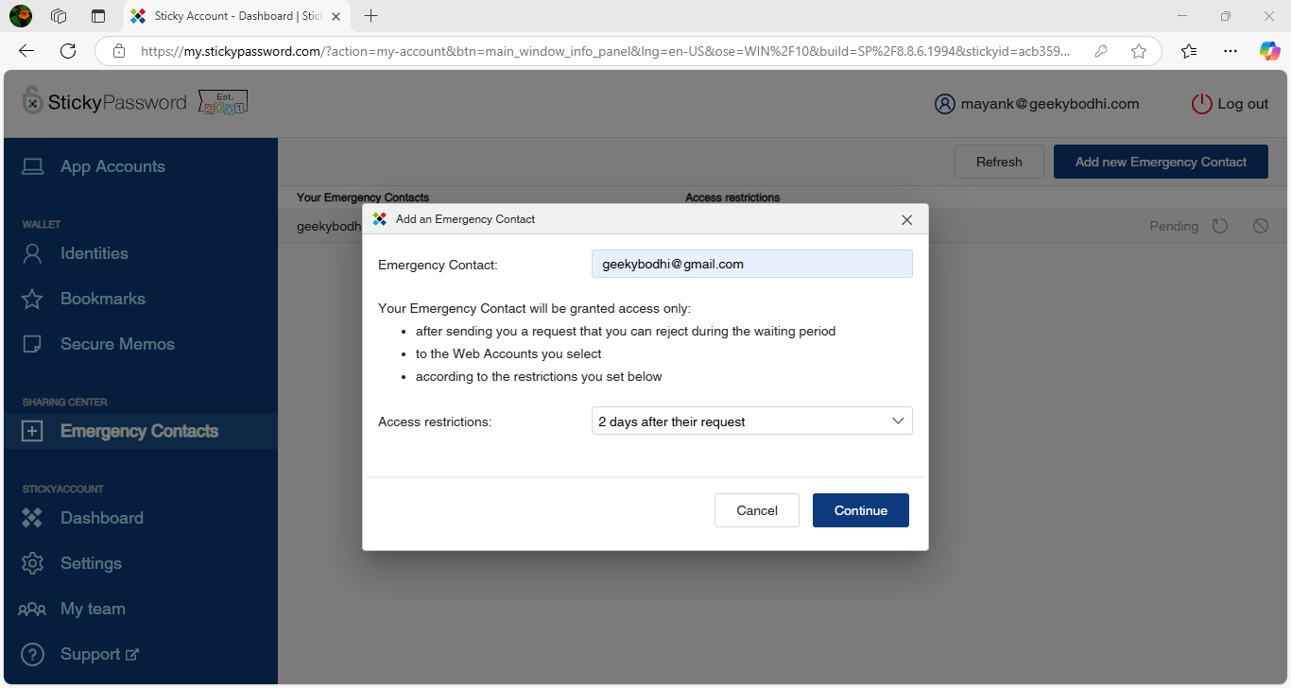Open Copilot in browser toolbar
1291x688 pixels.
click(1270, 51)
